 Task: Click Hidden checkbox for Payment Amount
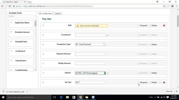(150, 54)
